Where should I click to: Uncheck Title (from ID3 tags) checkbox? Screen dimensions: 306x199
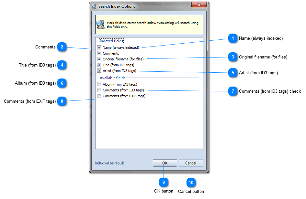pos(99,65)
